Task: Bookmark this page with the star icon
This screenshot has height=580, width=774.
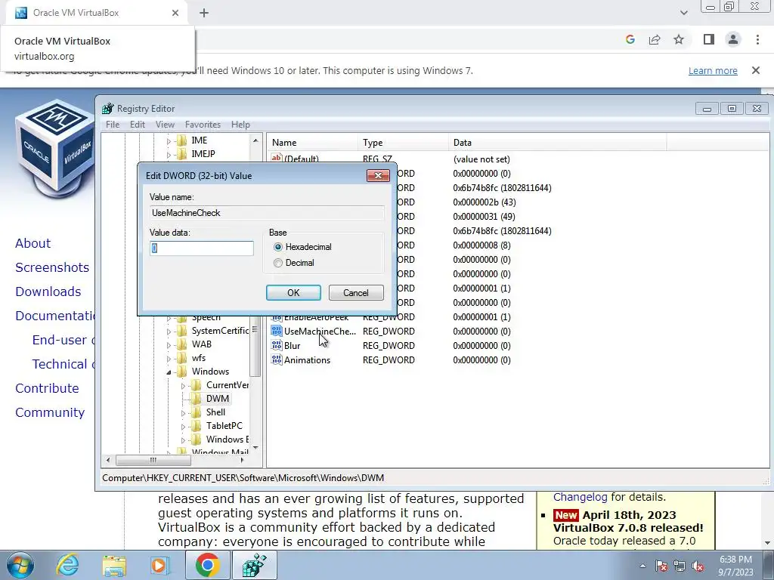Action: [679, 39]
